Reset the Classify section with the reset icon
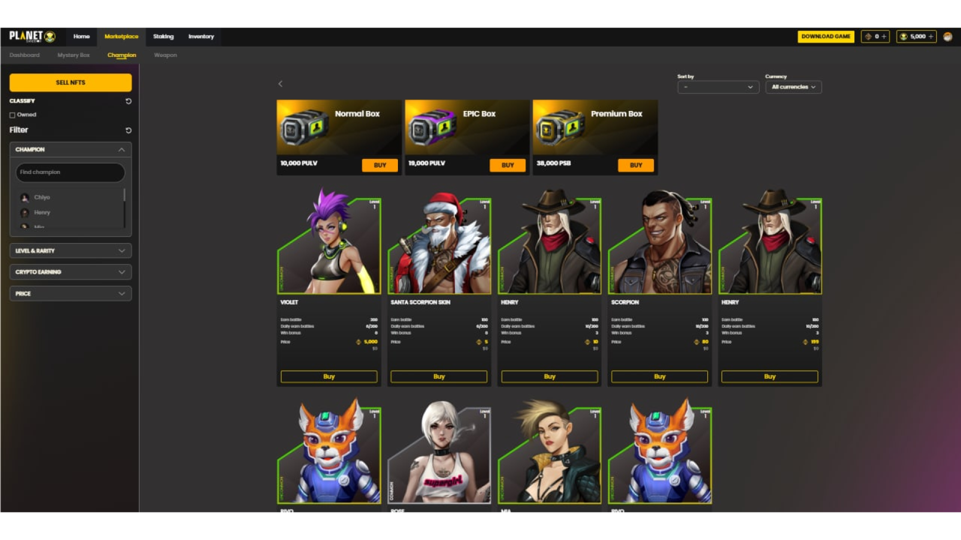The width and height of the screenshot is (961, 540). (129, 101)
